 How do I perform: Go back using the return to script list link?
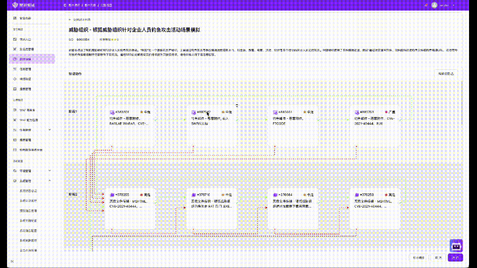coord(80,19)
